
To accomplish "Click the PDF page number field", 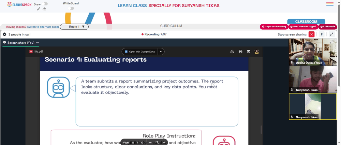I will click(x=133, y=143).
